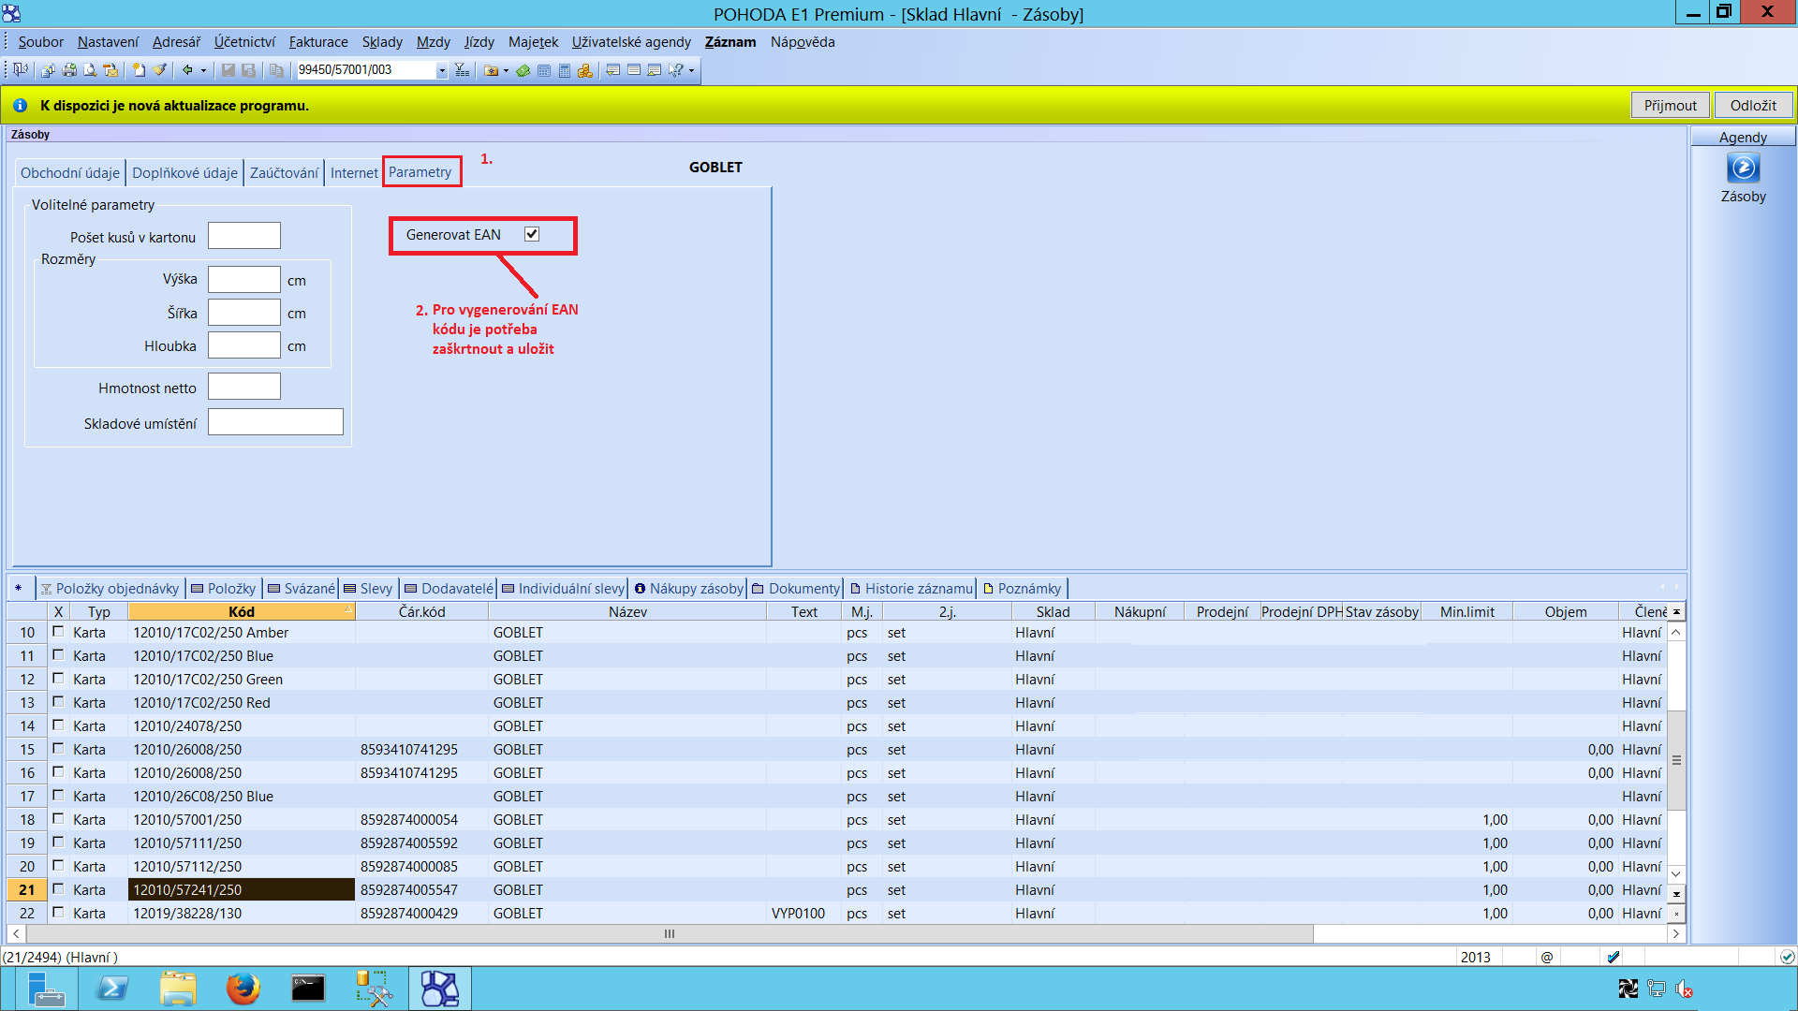This screenshot has width=1798, height=1011.
Task: Click the print icon in the toolbar
Action: [x=69, y=70]
